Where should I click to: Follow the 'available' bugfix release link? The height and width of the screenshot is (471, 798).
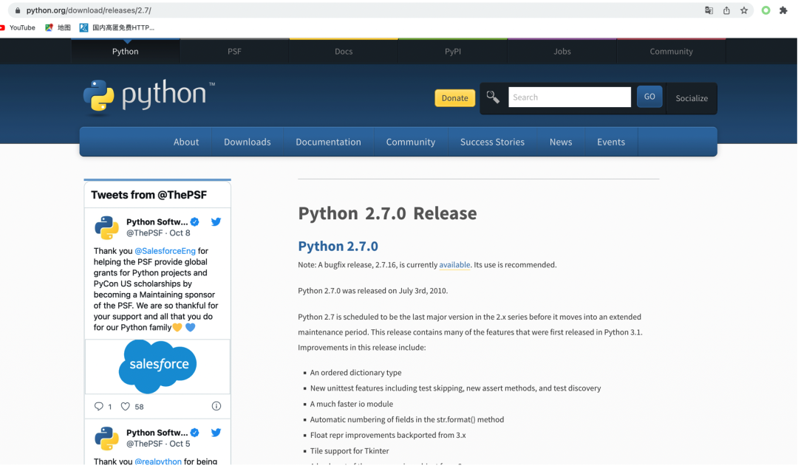click(x=454, y=265)
